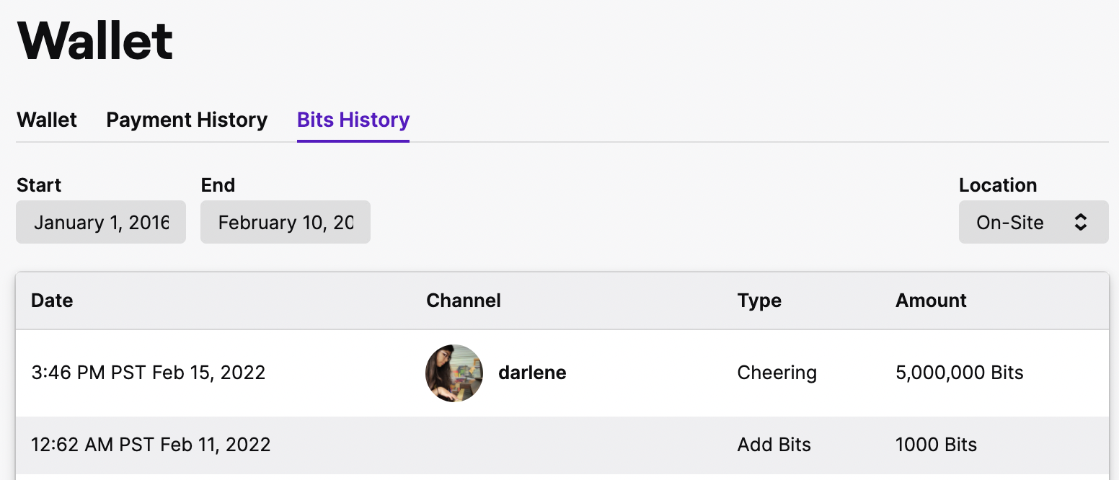Click the Type column header
1119x480 pixels.
(x=759, y=301)
